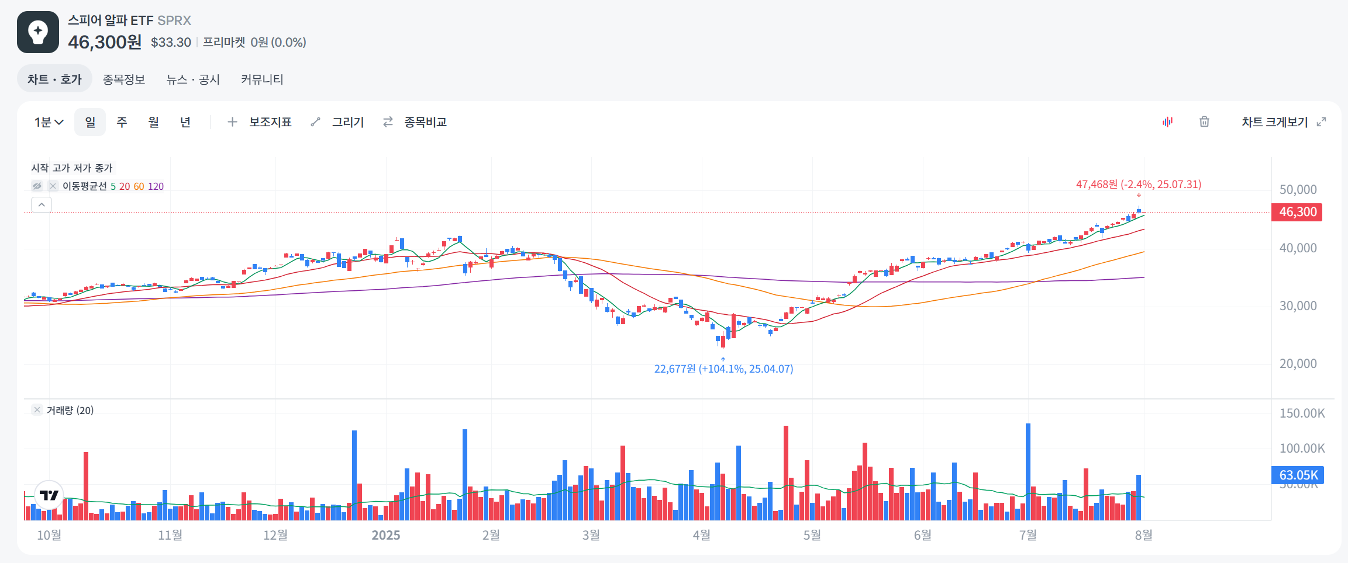Click the 10월 label on time axis
This screenshot has width=1348, height=563.
pyautogui.click(x=49, y=535)
